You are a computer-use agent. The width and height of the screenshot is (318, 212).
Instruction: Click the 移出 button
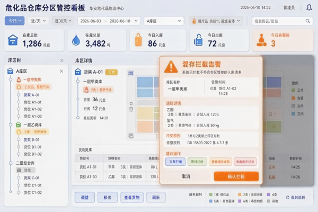[108, 197]
